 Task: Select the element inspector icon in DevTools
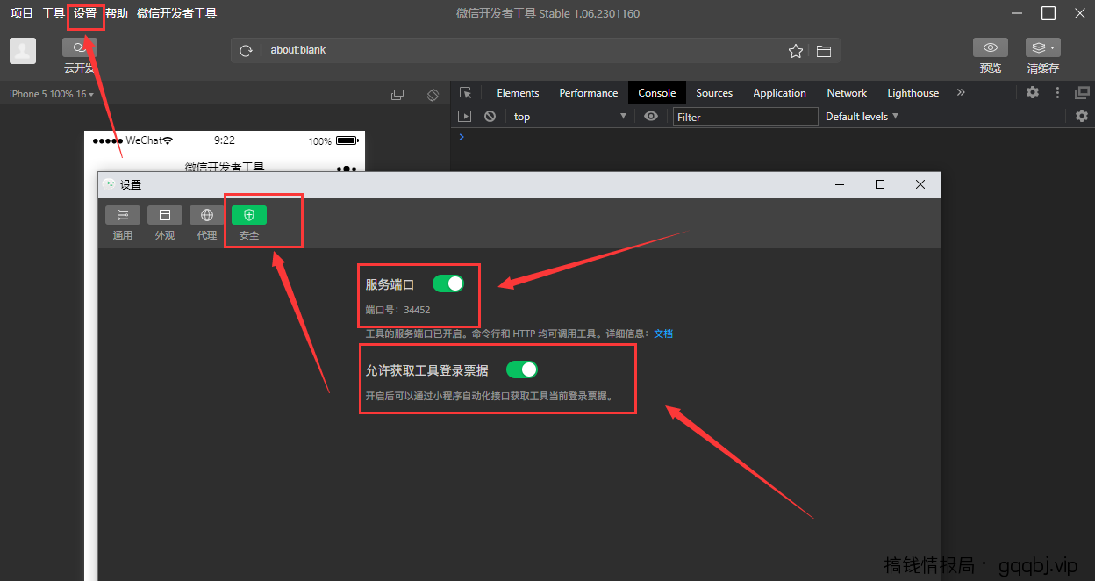(x=465, y=92)
